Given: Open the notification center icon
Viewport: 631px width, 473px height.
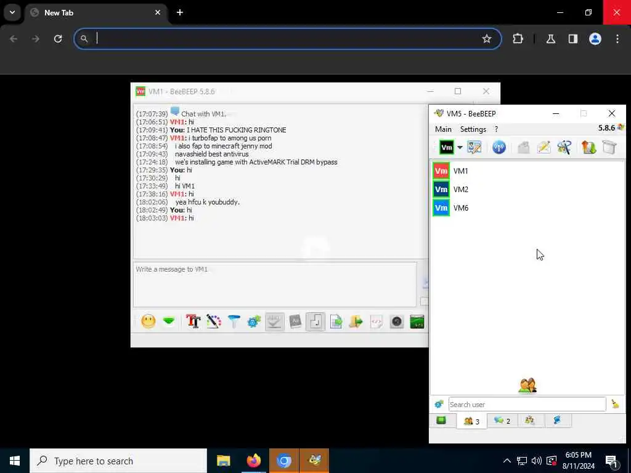Looking at the screenshot, I should coord(612,462).
